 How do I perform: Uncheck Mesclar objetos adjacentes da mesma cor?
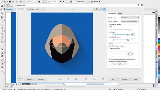tap(109, 59)
